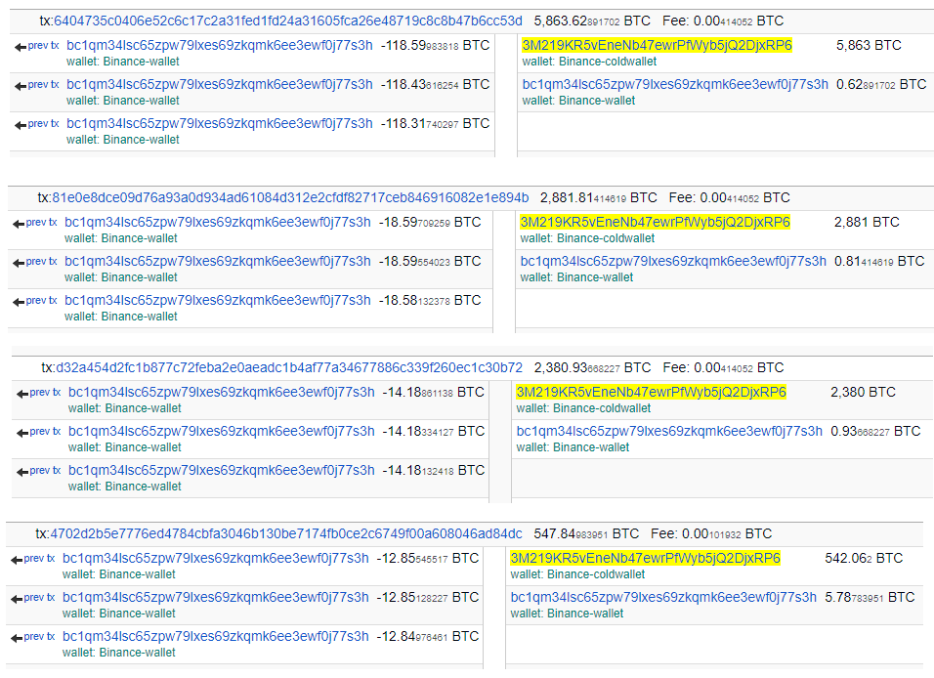Open highlighted address receiving 2,881 BTC
This screenshot has height=678, width=934.
point(655,223)
